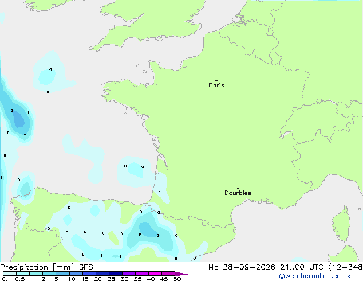The width and height of the screenshot is (363, 281).
Task: Click the Dourbies location label
Action: pyautogui.click(x=238, y=193)
